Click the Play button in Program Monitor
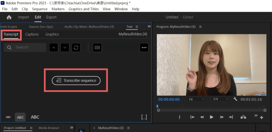 coord(211,117)
